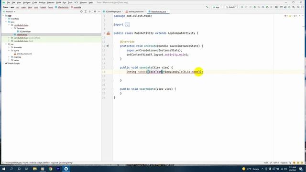
Task: Open the notification center icon
Action: (x=301, y=169)
